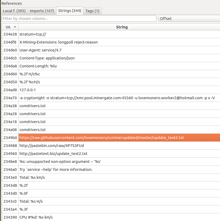Image resolution: width=220 pixels, height=221 pixels.
Task: Select the Strings (344) tab
Action: coord(69,11)
